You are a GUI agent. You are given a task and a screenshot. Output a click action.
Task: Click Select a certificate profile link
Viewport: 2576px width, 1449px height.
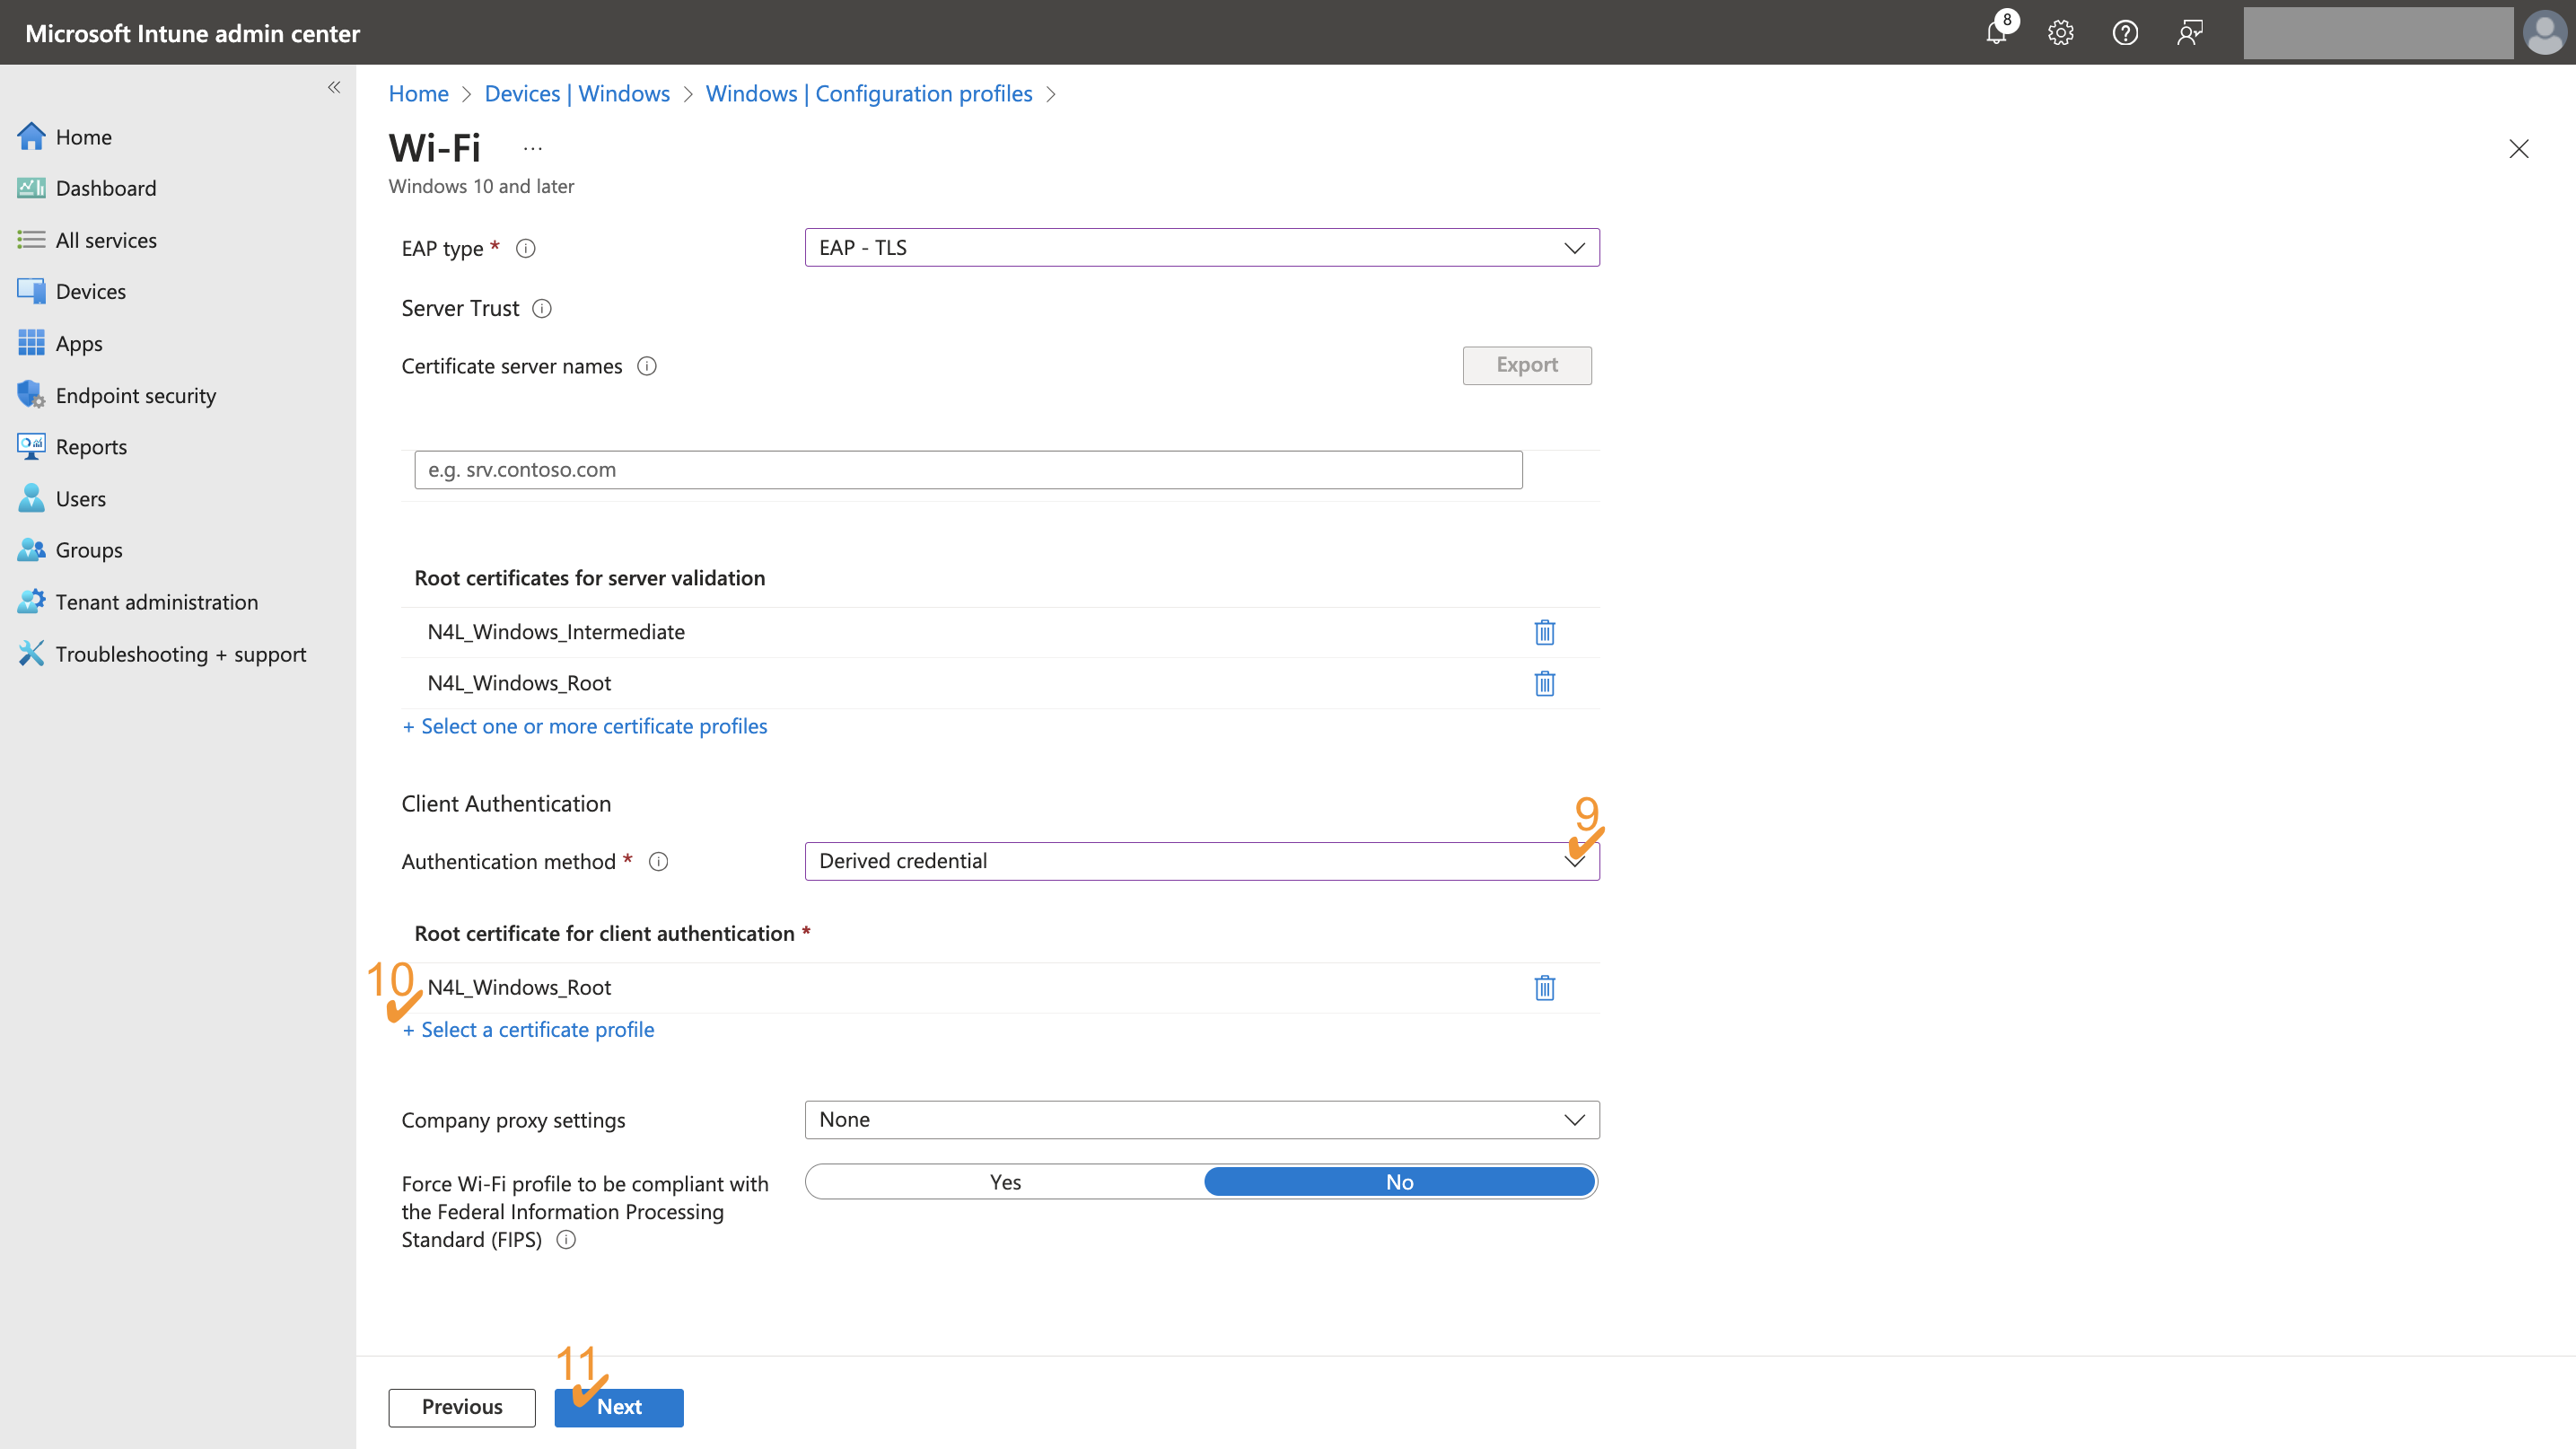tap(528, 1029)
